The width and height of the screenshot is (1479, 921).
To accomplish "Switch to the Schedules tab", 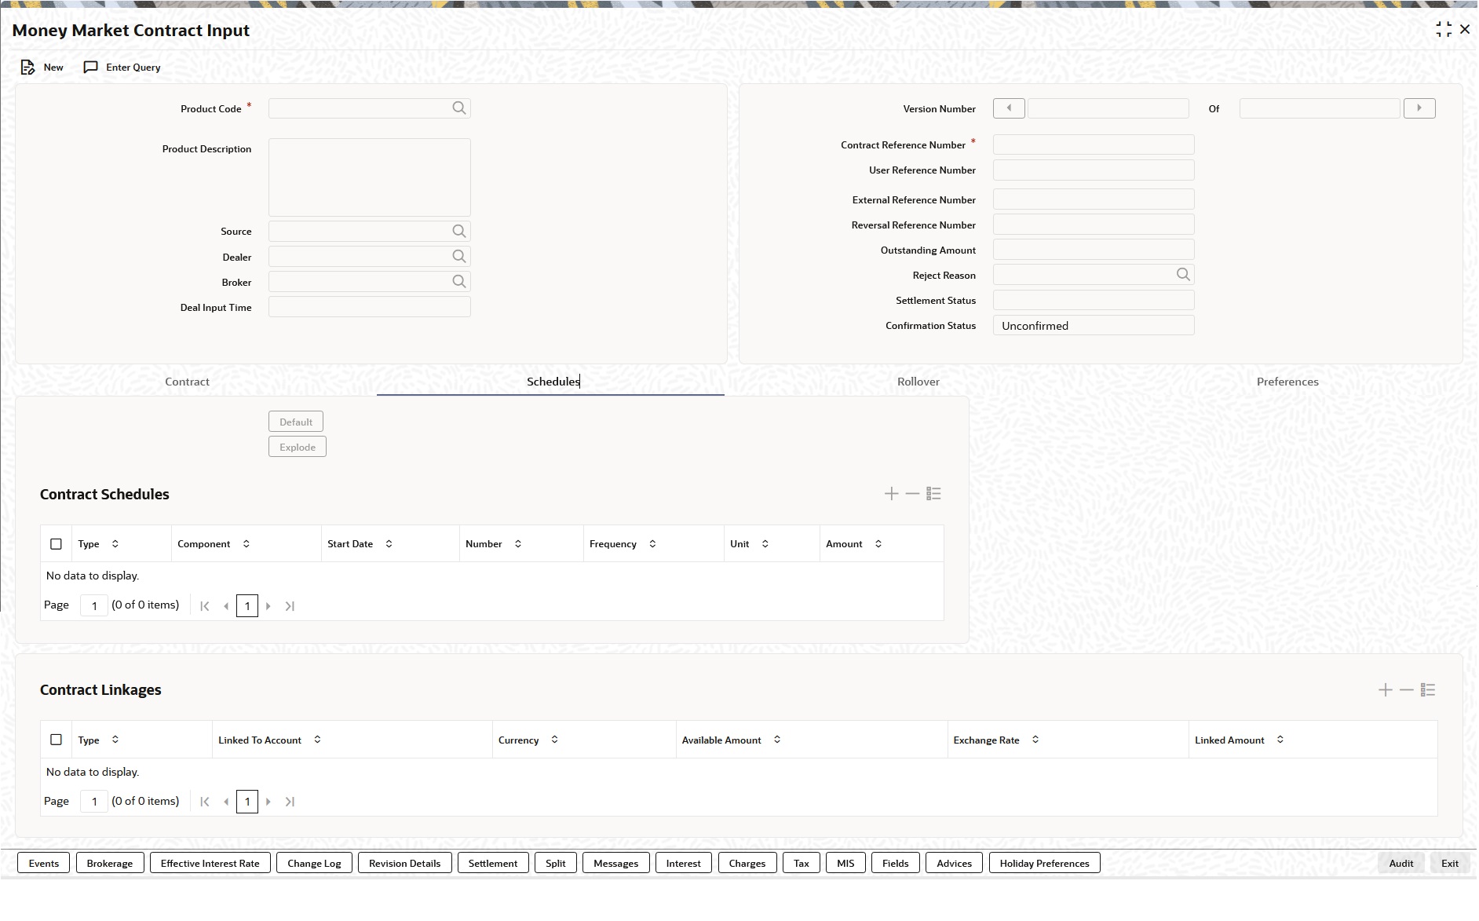I will [553, 382].
